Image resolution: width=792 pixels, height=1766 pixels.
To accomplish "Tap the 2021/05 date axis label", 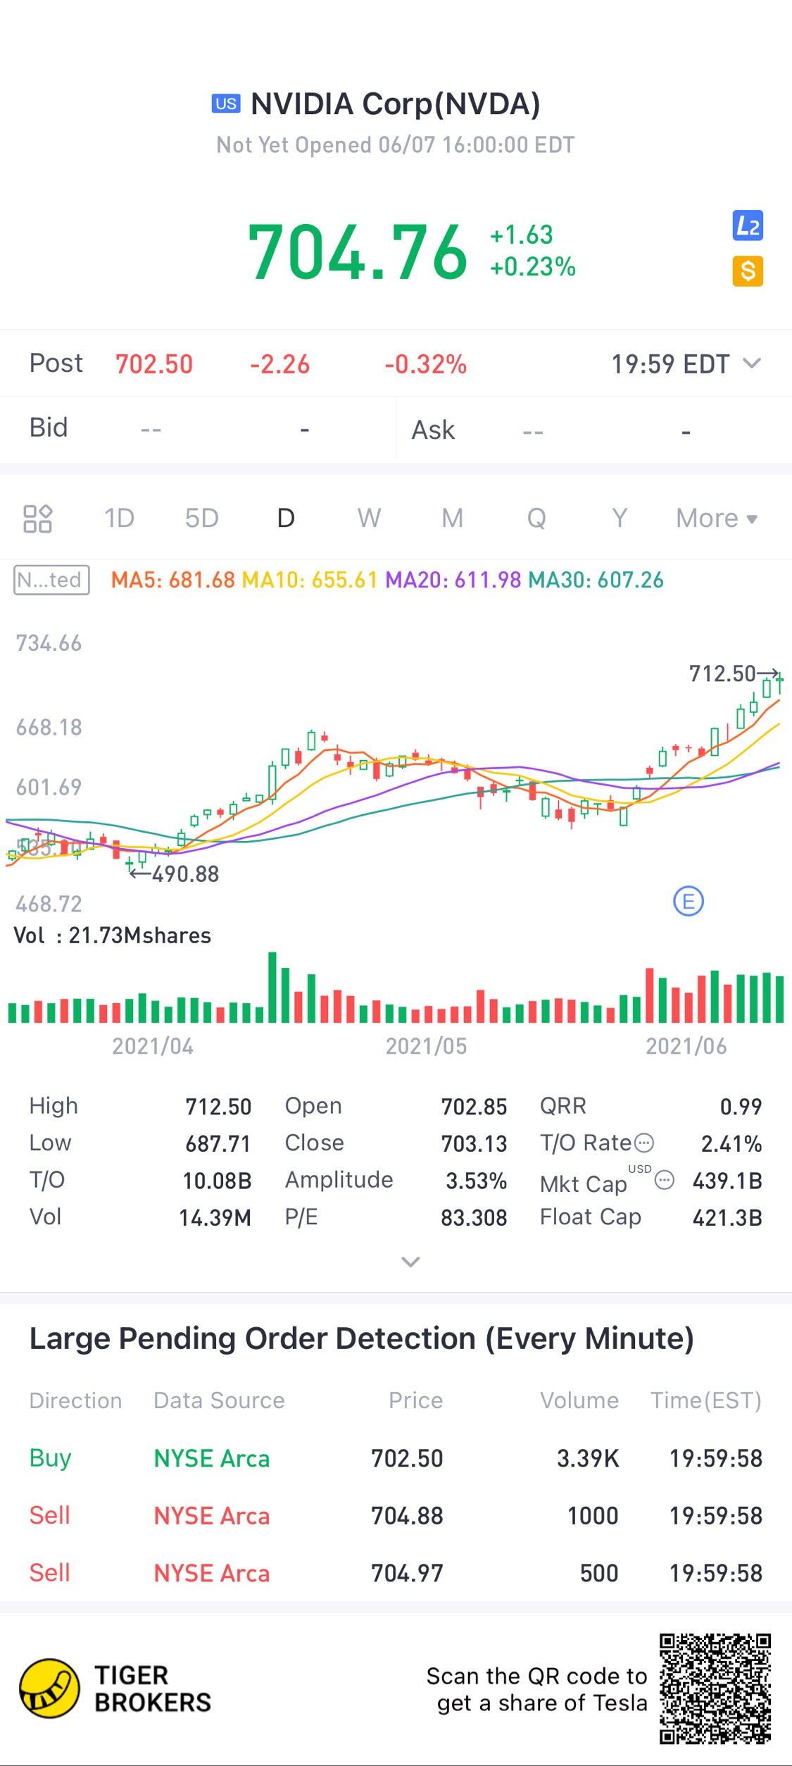I will click(x=426, y=1046).
